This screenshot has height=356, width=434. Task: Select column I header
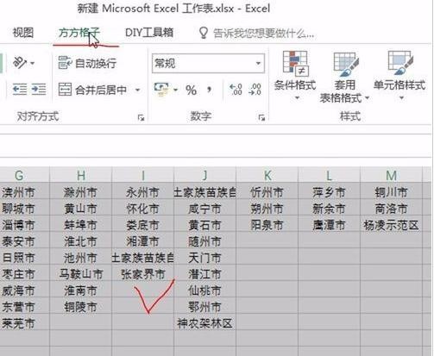(143, 175)
